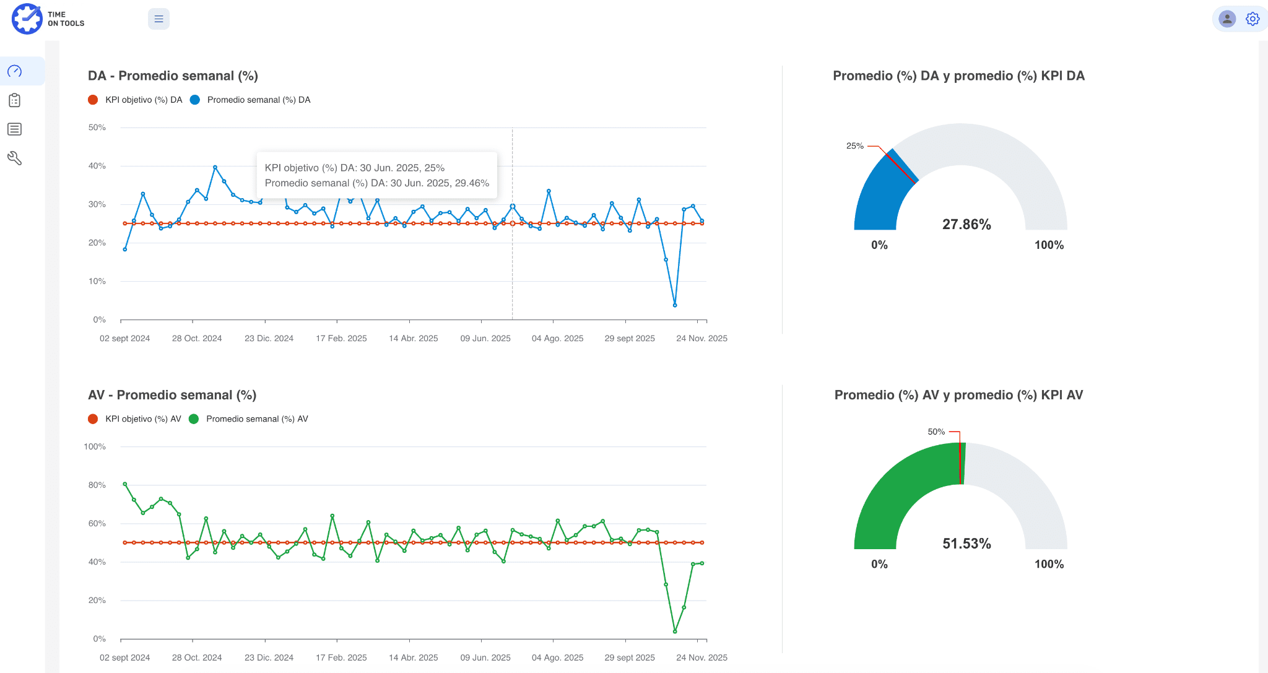Viewport: 1268px width, 673px height.
Task: Click the 50% KPI marker on AV gauge
Action: (960, 463)
